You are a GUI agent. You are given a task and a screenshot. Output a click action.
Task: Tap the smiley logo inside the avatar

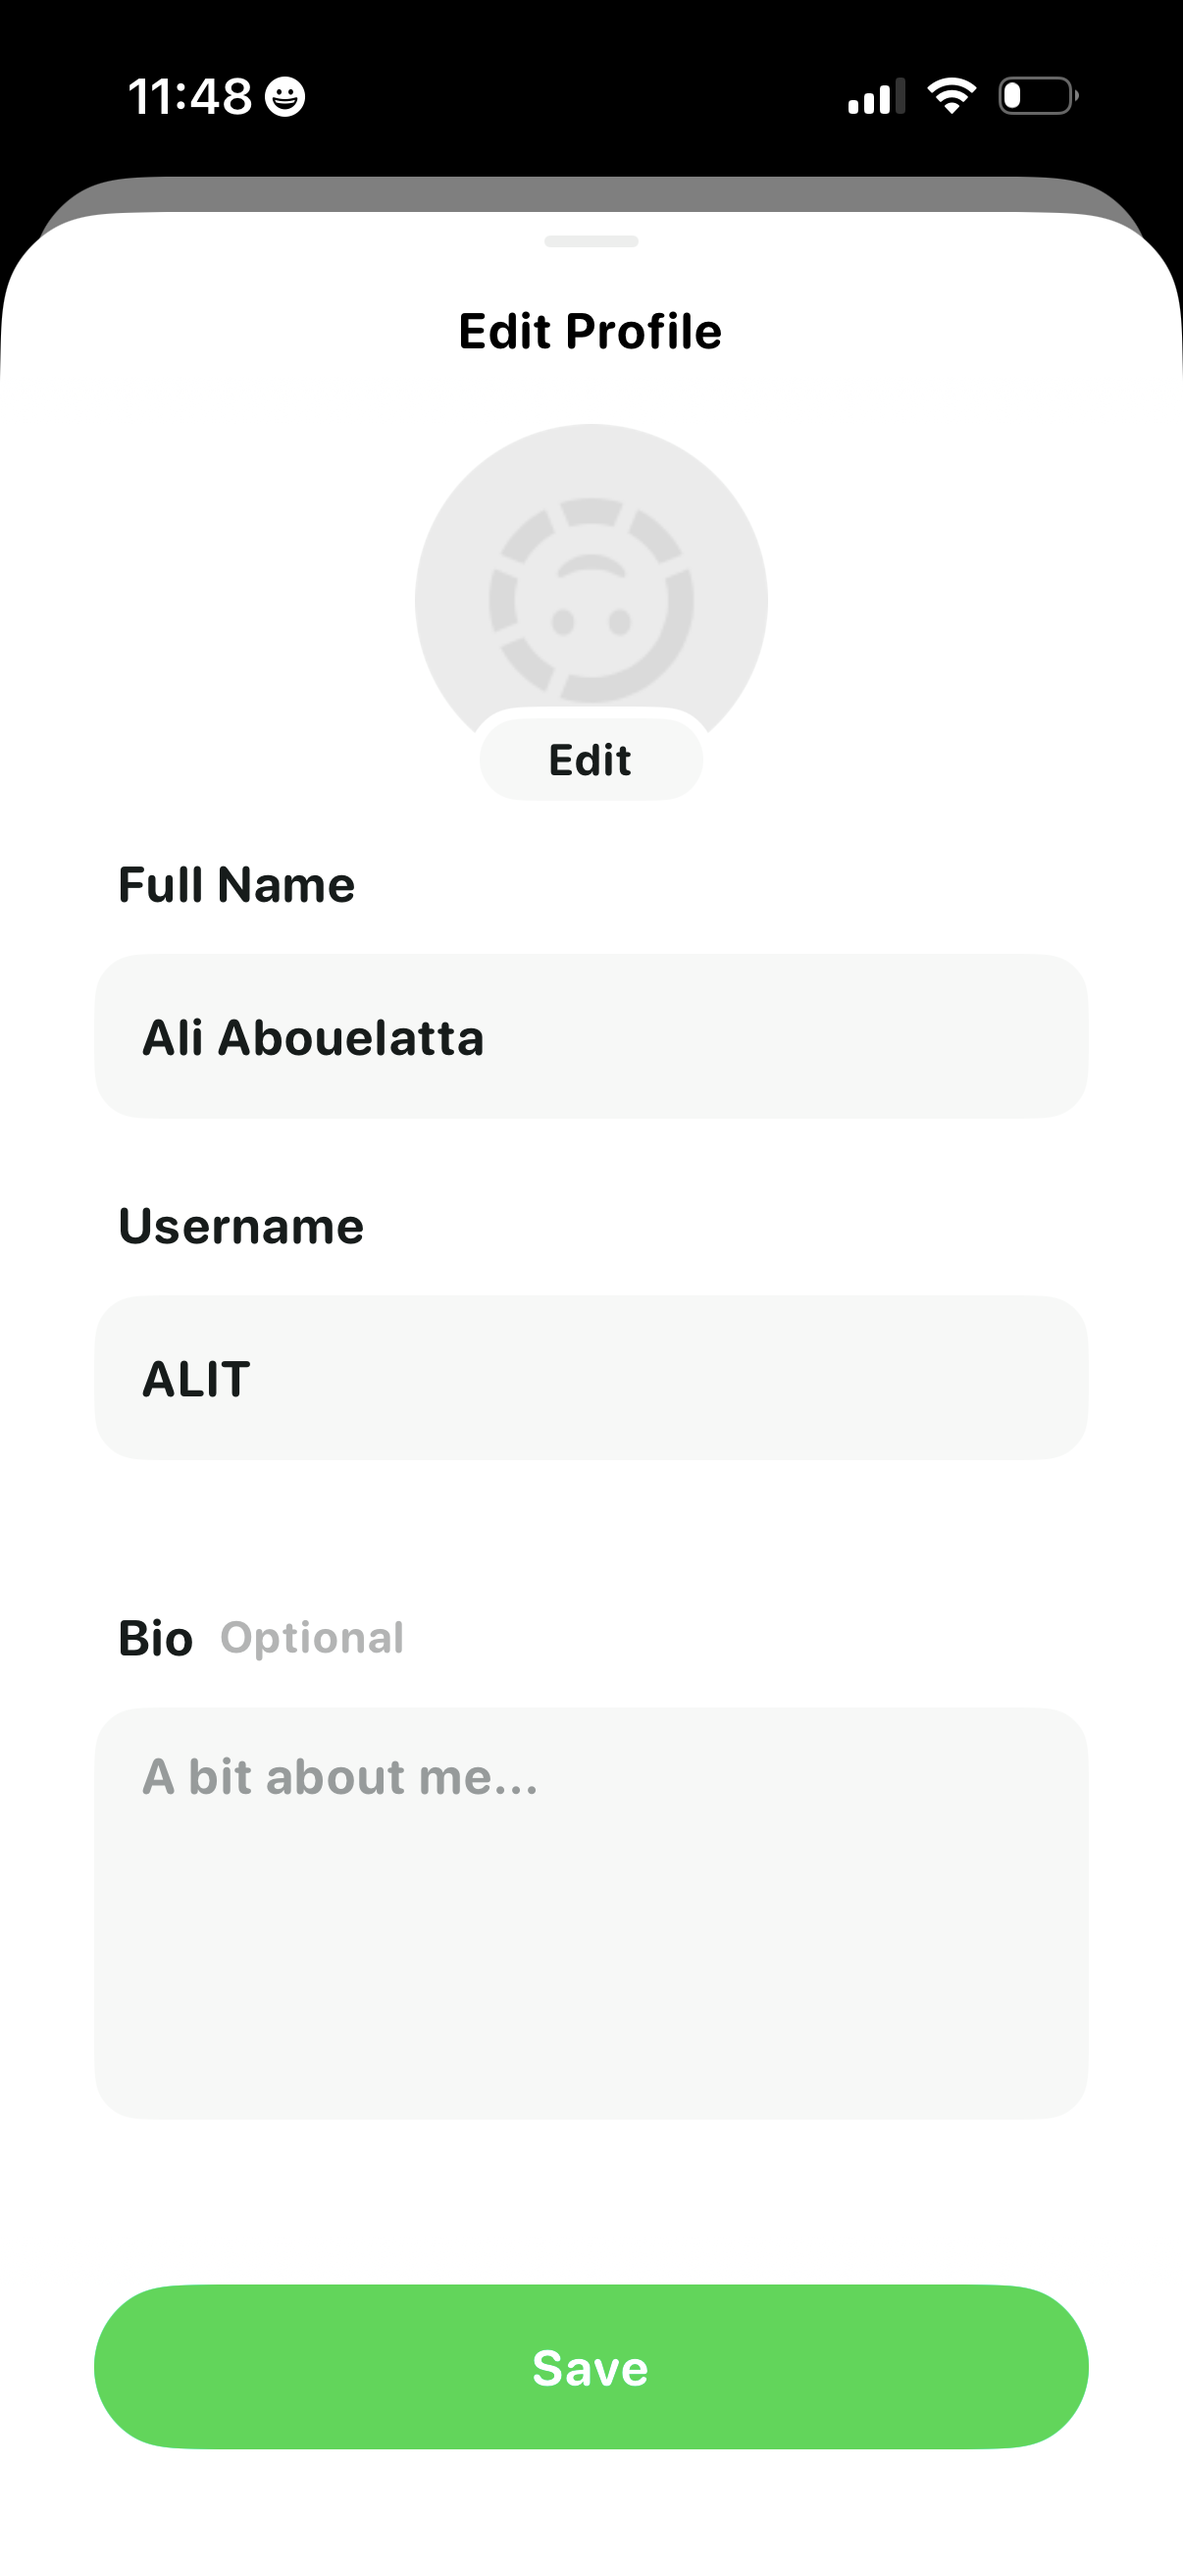pyautogui.click(x=591, y=601)
